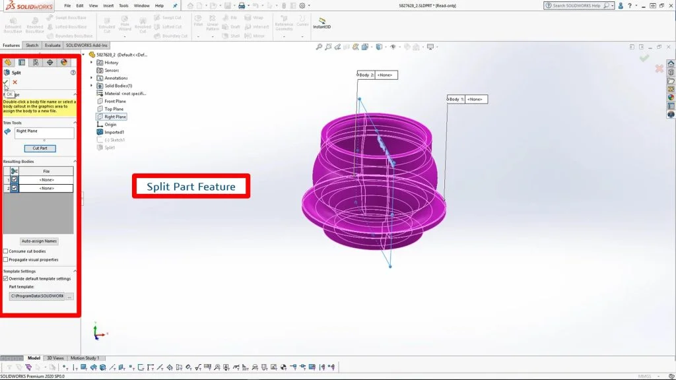Screen dimensions: 676x380
Task: Click the Zoom to Fit view icon
Action: (x=320, y=47)
